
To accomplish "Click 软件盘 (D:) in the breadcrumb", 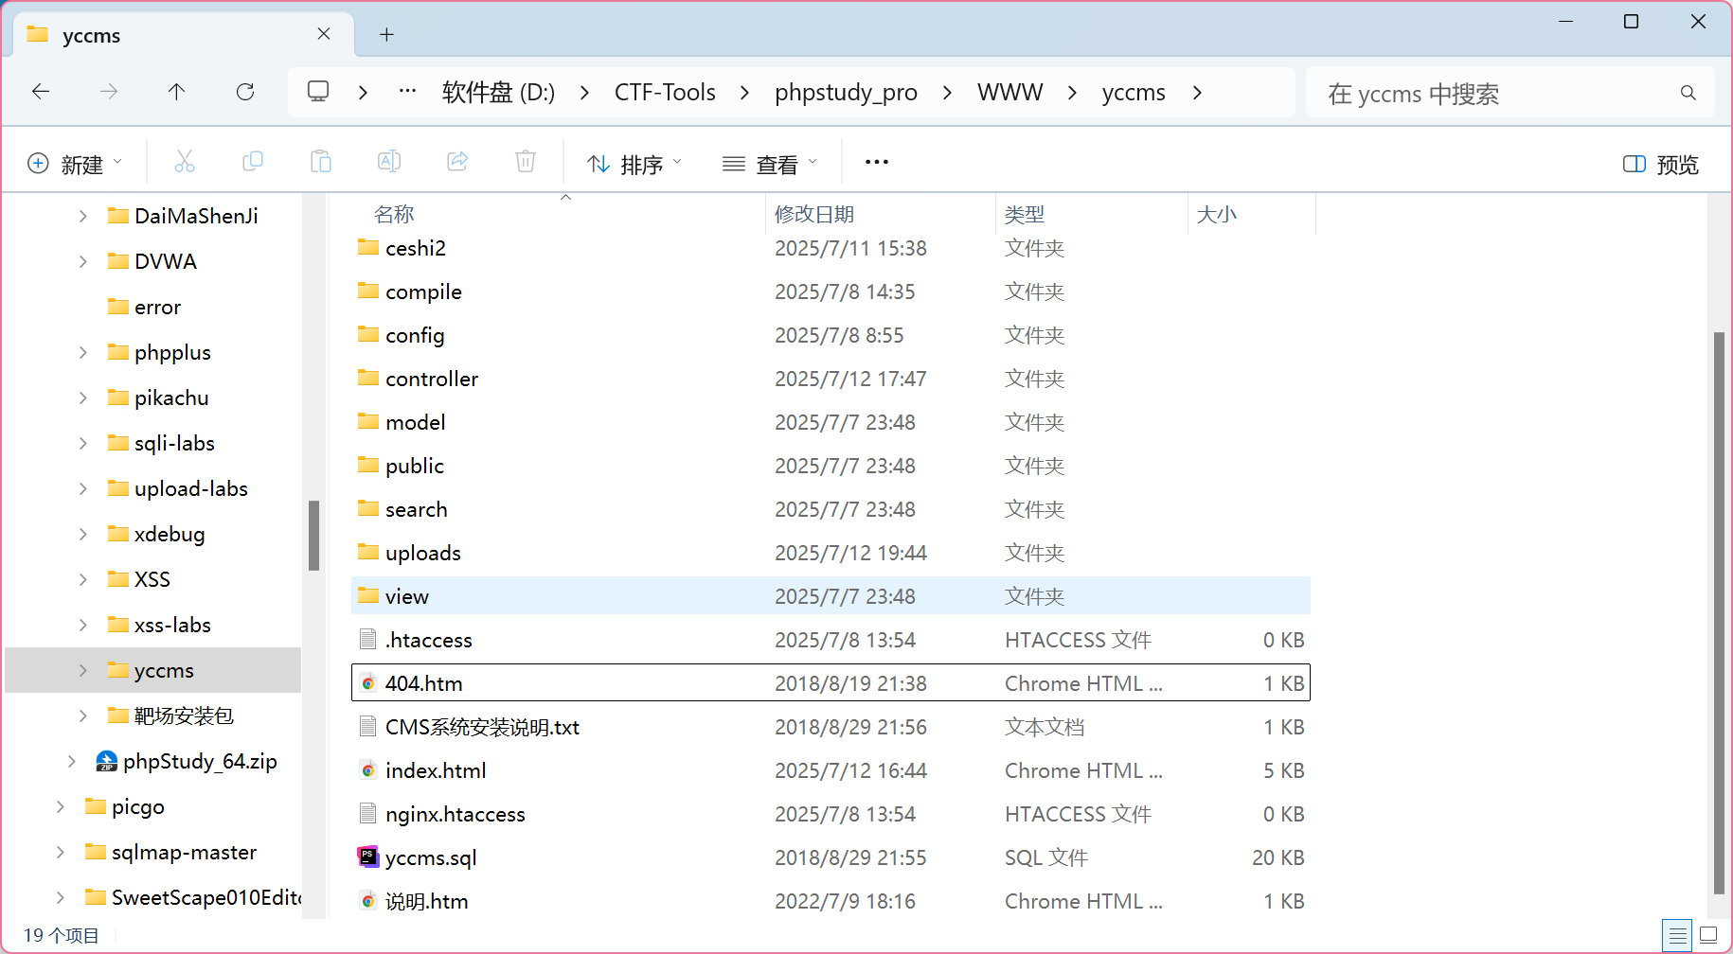I will pyautogui.click(x=498, y=92).
